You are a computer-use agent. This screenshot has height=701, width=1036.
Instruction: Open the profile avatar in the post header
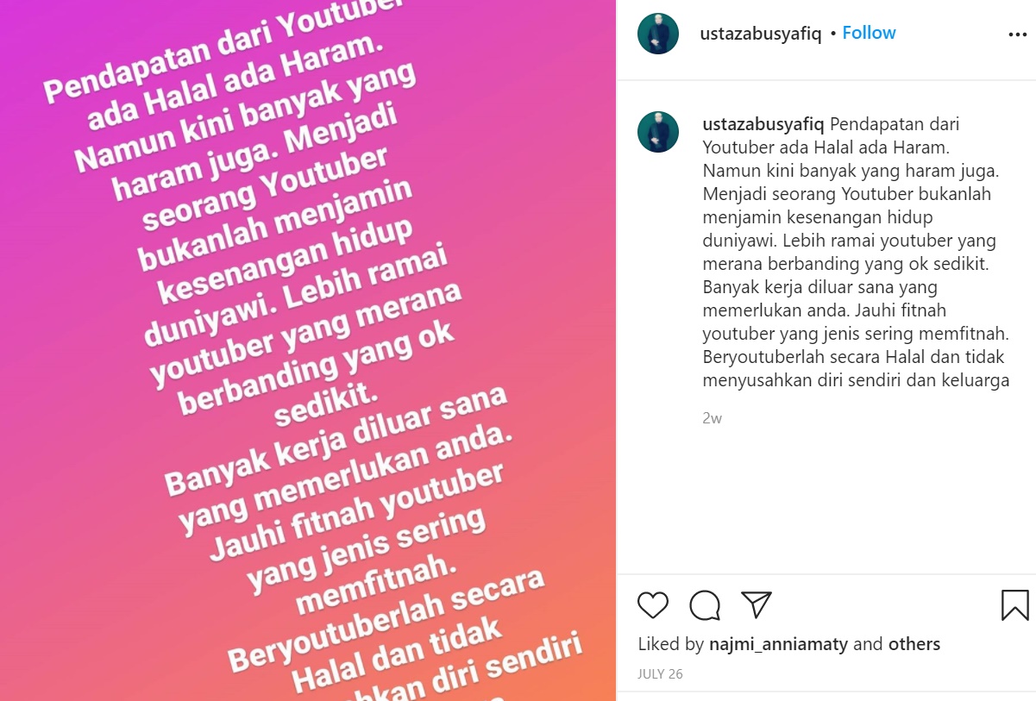pos(658,34)
